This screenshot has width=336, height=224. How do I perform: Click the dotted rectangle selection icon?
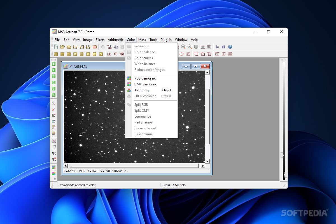point(53,147)
